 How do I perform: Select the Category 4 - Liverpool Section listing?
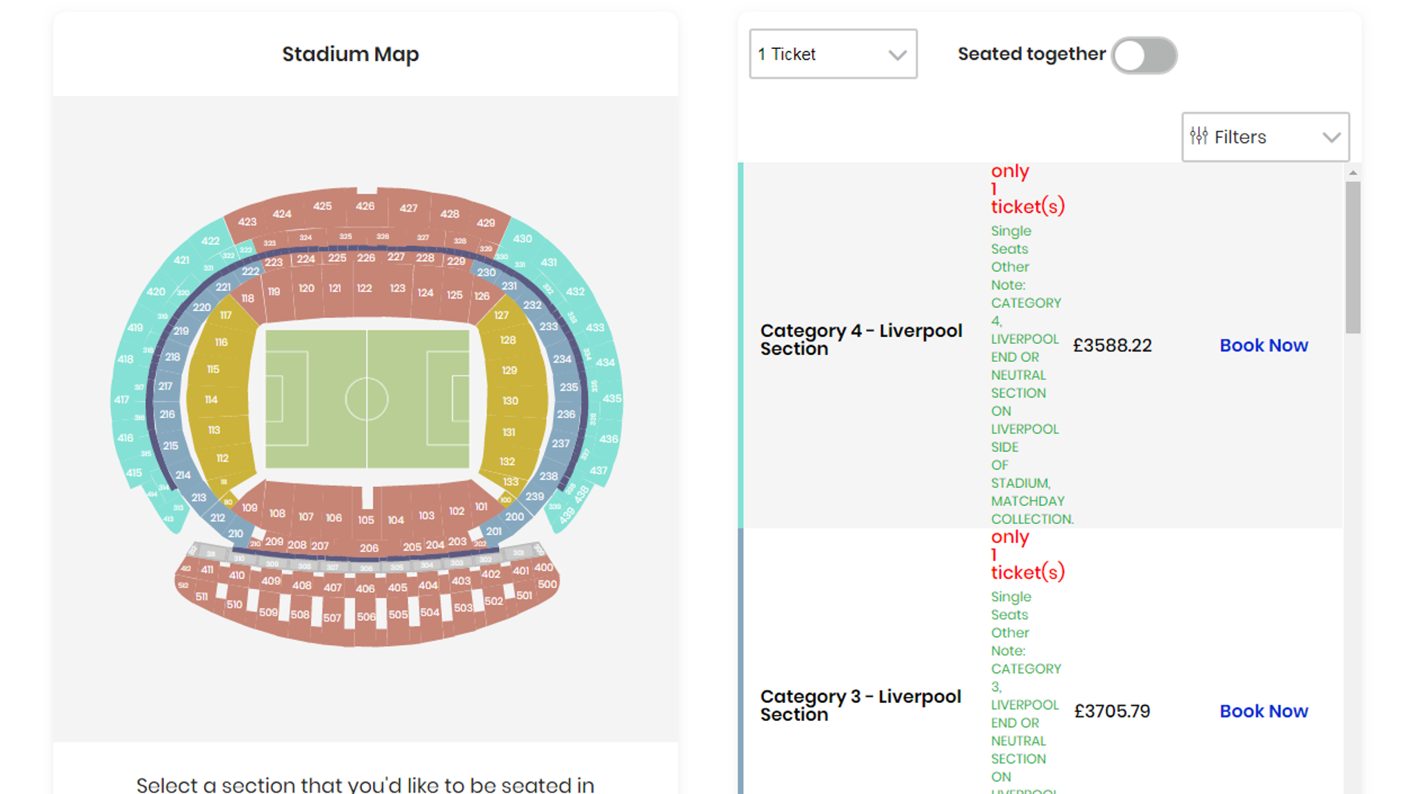point(860,339)
